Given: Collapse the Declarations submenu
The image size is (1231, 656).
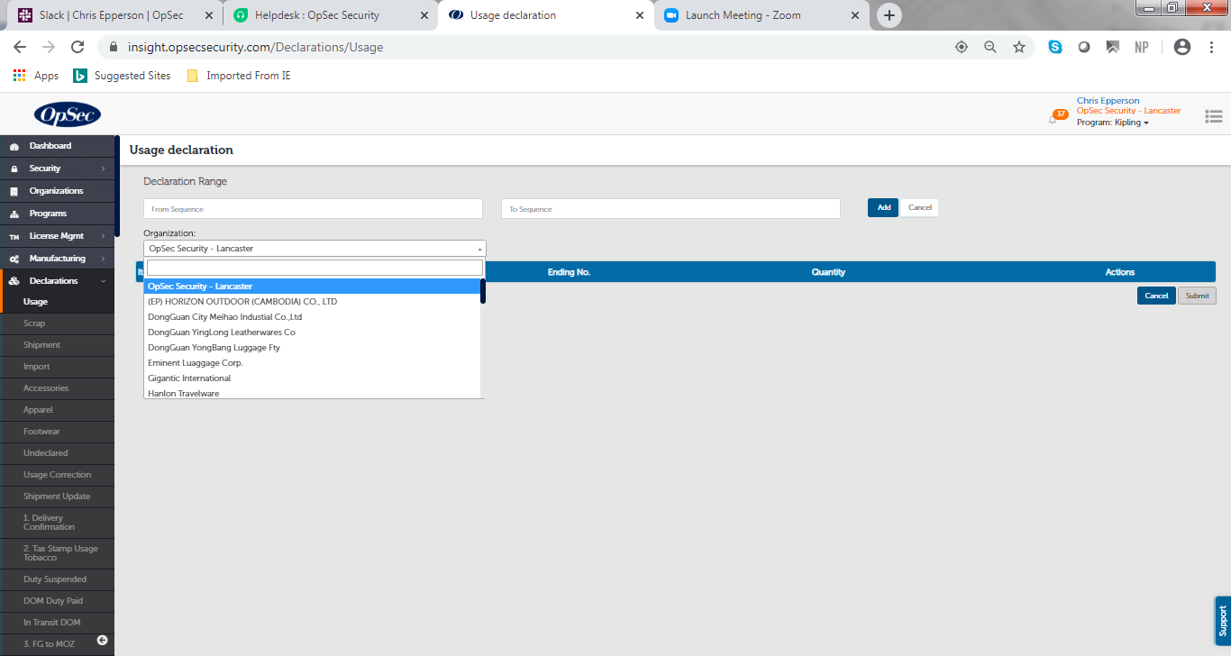Looking at the screenshot, I should [x=103, y=281].
